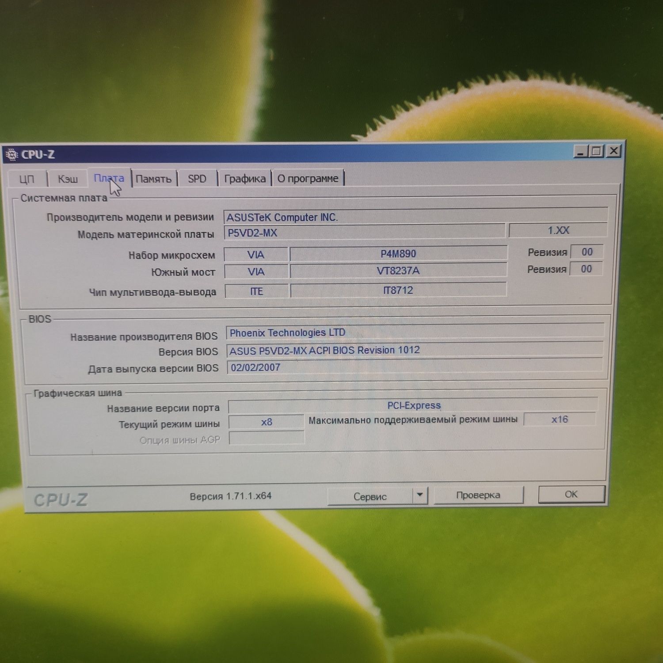Click the Дата выпуска версии BIOS label

point(153,369)
